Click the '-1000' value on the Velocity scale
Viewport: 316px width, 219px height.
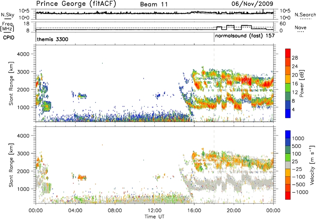300,192
